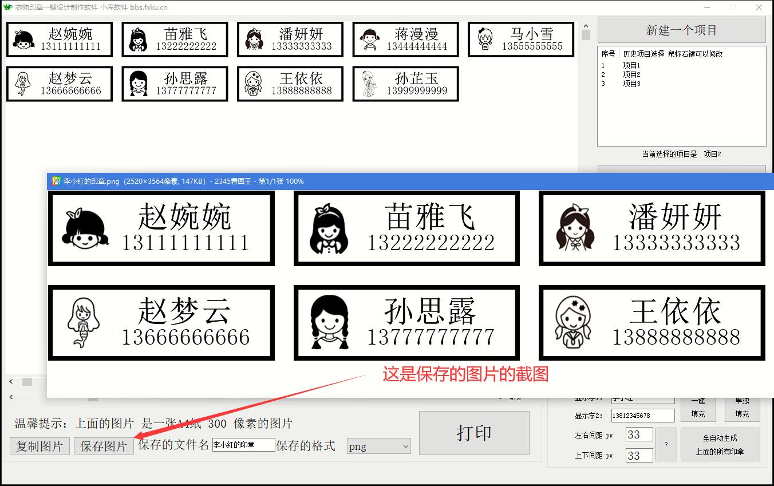
Task: Click the phone number 13555555555
Action: click(x=532, y=46)
